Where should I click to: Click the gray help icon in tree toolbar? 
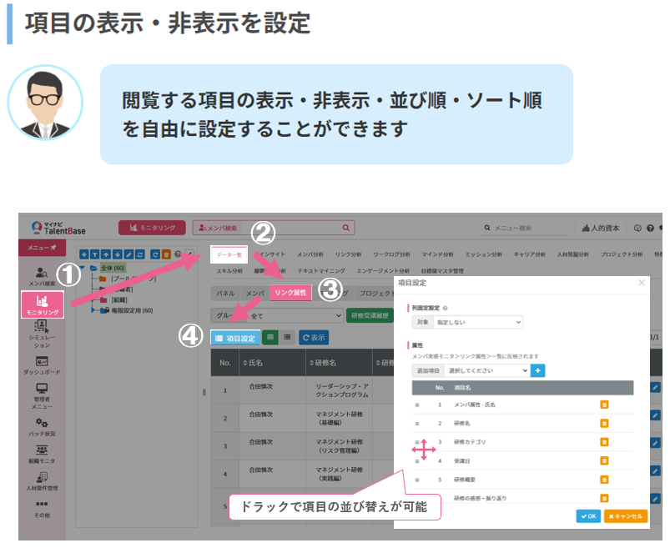pos(178,254)
